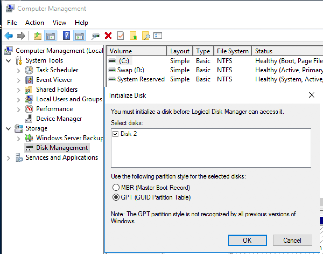This screenshot has width=323, height=254.
Task: Click the Properties checkmark page icon
Action: 121,36
